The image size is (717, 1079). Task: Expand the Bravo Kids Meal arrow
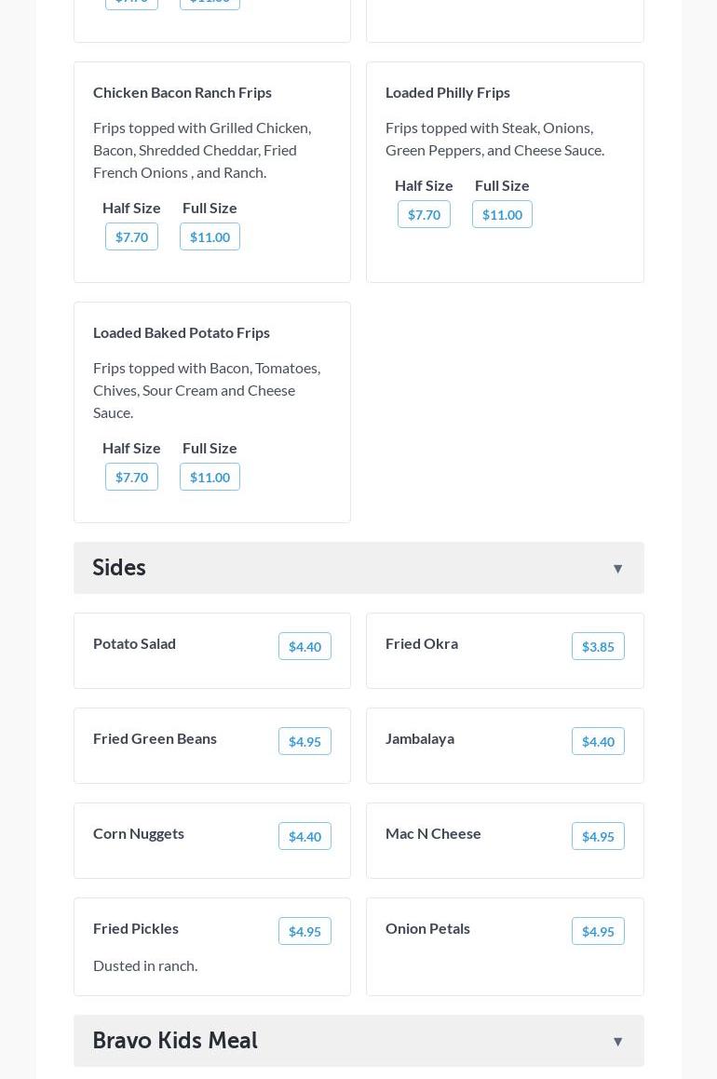pos(617,1042)
